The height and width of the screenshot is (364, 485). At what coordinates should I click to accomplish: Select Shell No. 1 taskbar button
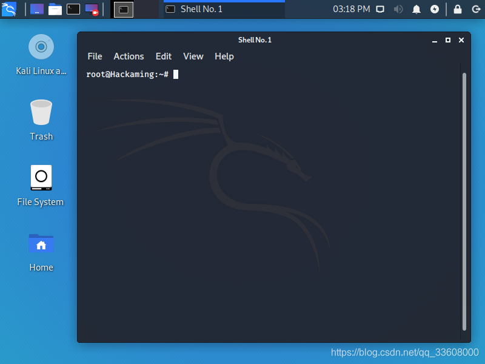[224, 9]
